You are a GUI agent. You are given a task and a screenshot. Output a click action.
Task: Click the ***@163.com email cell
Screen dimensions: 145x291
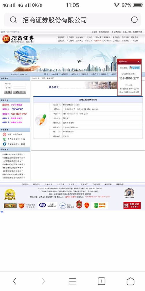[x=102, y=132]
